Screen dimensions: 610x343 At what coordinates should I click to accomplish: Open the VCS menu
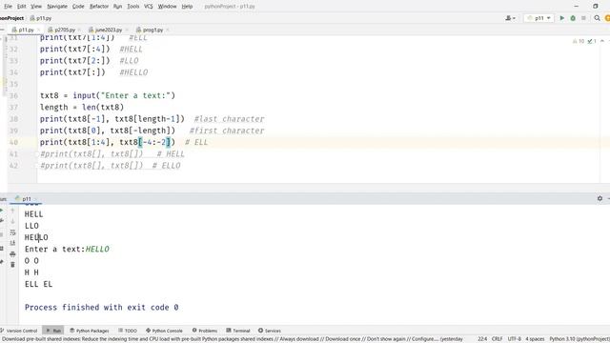click(149, 7)
